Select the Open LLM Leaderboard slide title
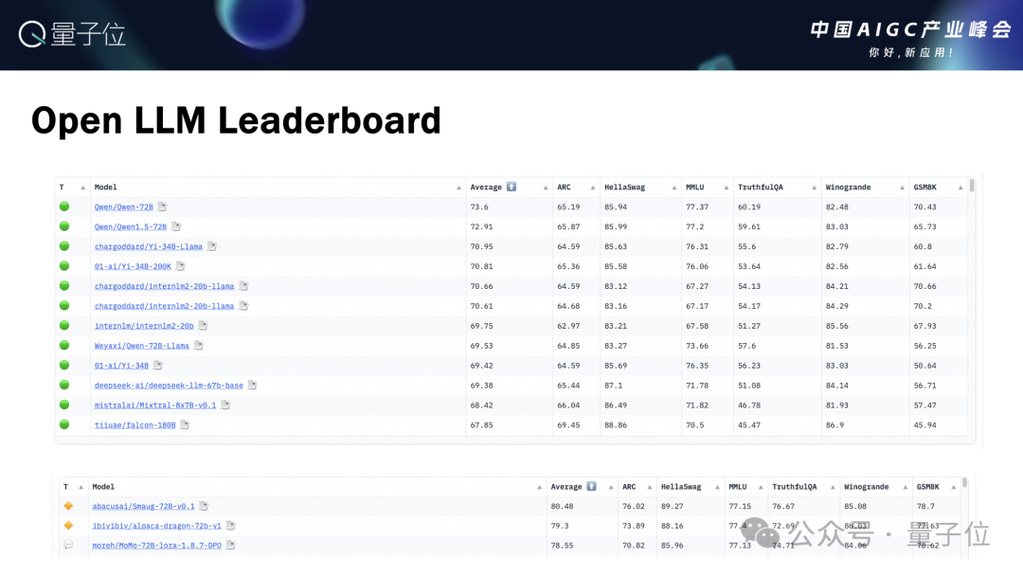The image size is (1023, 575). [x=236, y=120]
